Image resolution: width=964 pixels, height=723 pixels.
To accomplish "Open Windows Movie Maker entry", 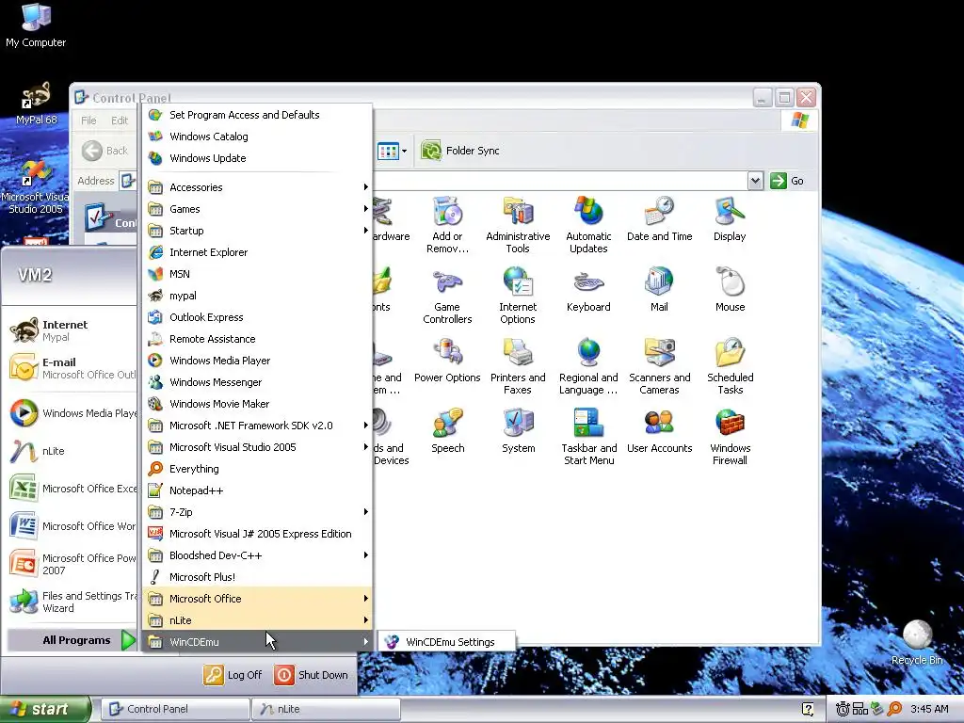I will [257, 404].
